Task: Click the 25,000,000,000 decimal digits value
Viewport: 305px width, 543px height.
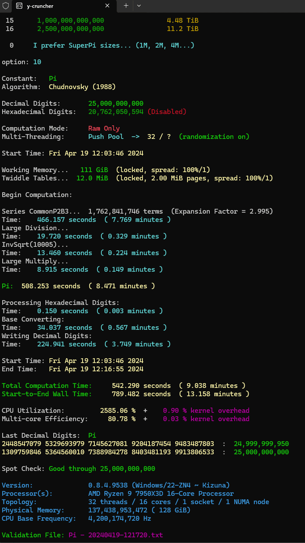Action: coord(116,104)
